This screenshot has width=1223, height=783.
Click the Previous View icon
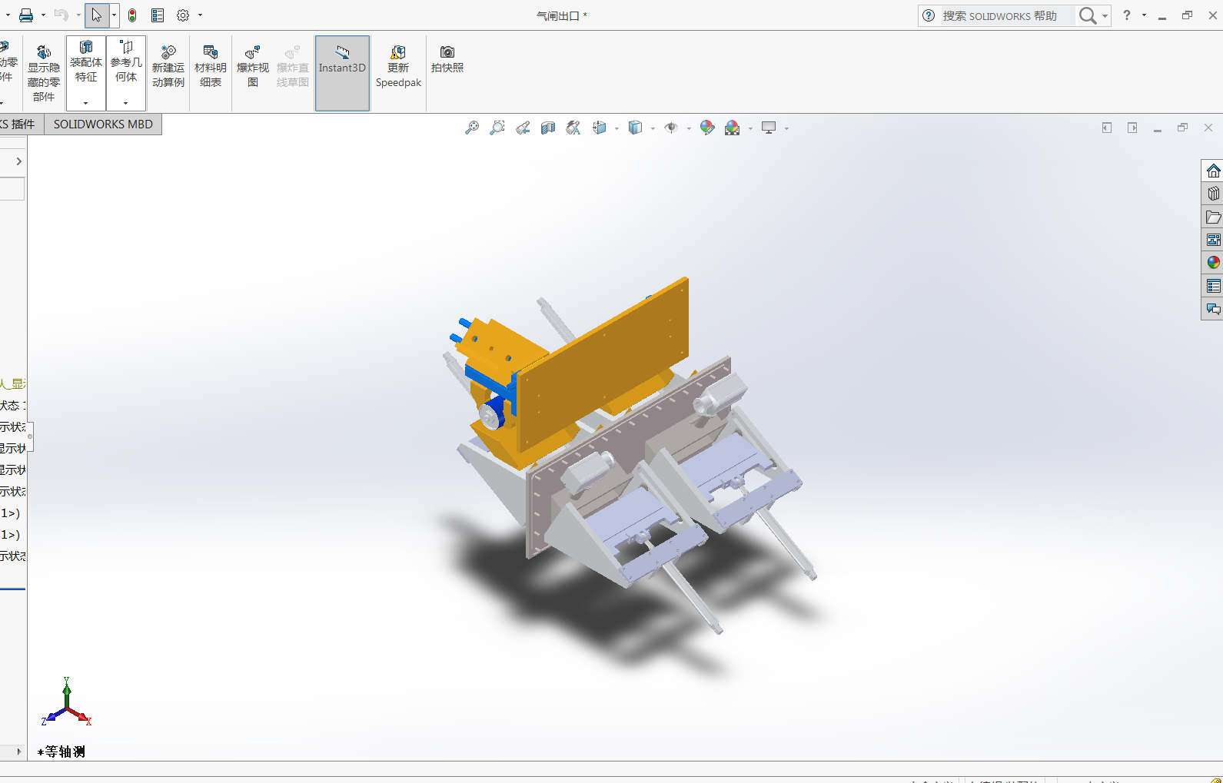coord(523,128)
